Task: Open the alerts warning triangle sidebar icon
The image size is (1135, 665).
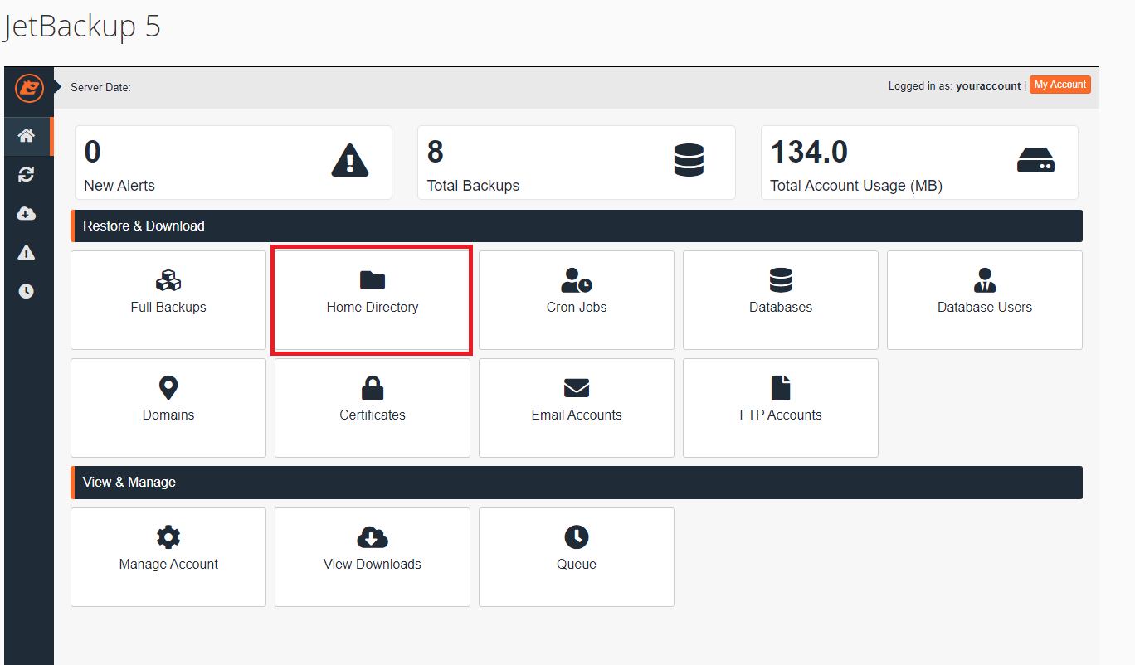Action: click(27, 253)
